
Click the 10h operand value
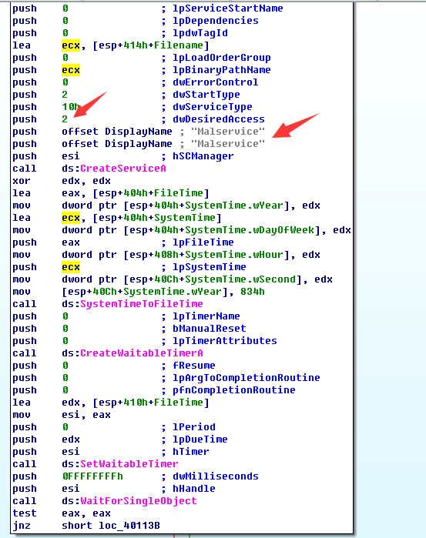70,107
